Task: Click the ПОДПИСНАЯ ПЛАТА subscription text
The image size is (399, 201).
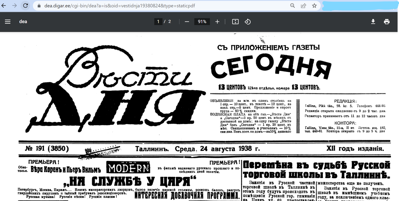Action: (251, 123)
